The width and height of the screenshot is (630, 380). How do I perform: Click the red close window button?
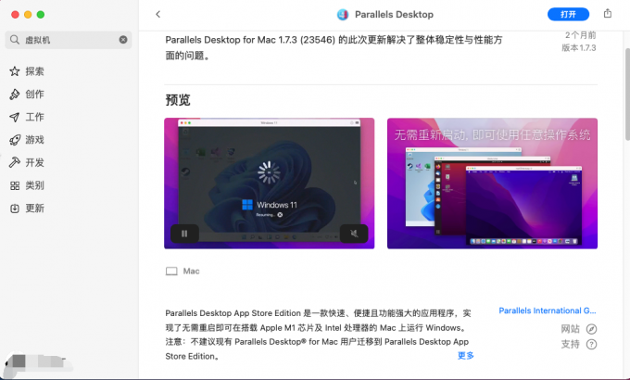pos(15,15)
